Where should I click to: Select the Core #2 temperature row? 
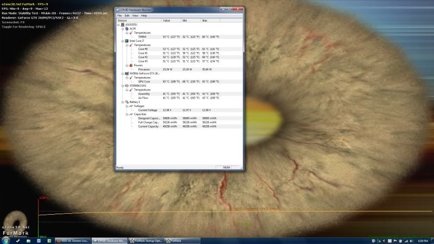click(179, 57)
